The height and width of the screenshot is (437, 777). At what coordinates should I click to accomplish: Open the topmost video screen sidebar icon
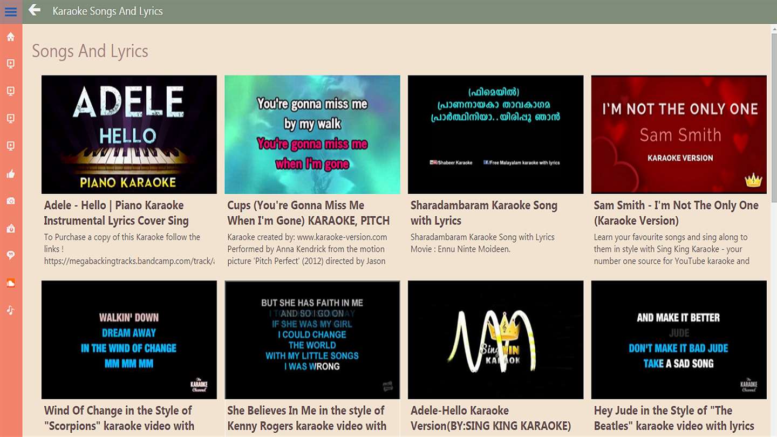tap(11, 64)
